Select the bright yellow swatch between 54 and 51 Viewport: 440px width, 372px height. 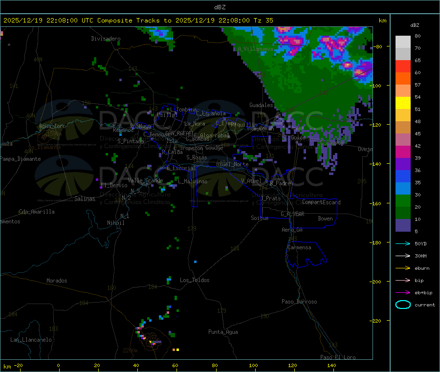coord(403,103)
